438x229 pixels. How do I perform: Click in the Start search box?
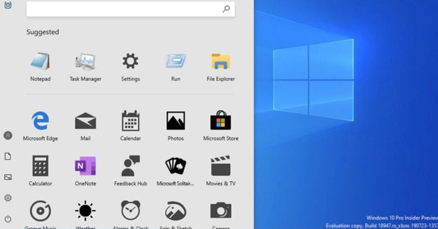tap(130, 9)
